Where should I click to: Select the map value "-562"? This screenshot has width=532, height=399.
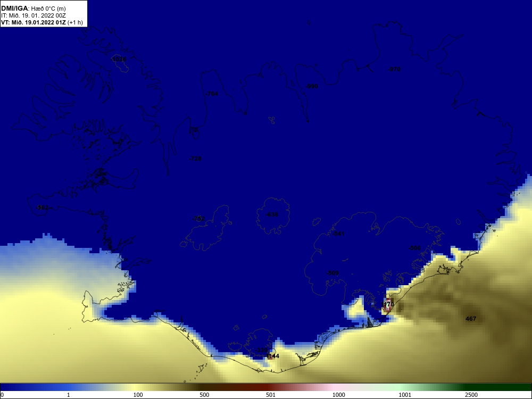42,207
